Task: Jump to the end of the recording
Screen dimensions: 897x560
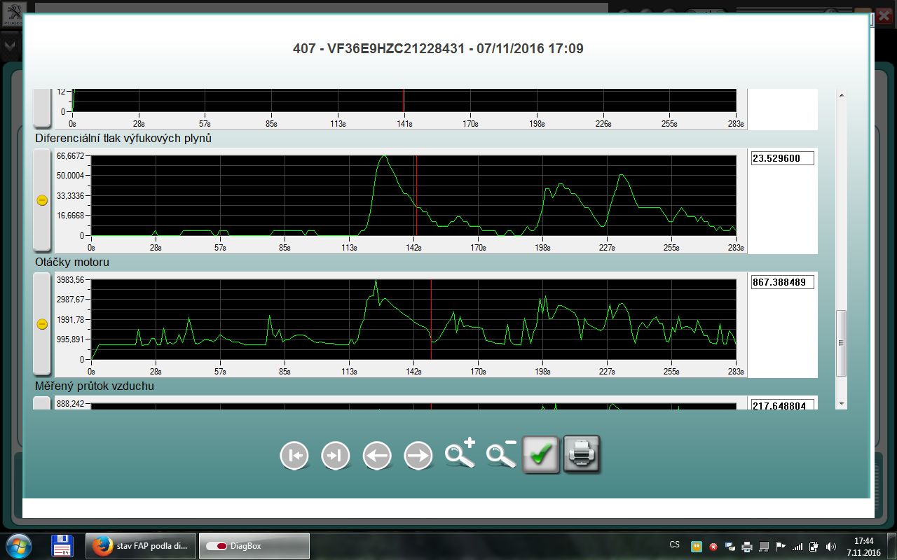Action: 336,456
